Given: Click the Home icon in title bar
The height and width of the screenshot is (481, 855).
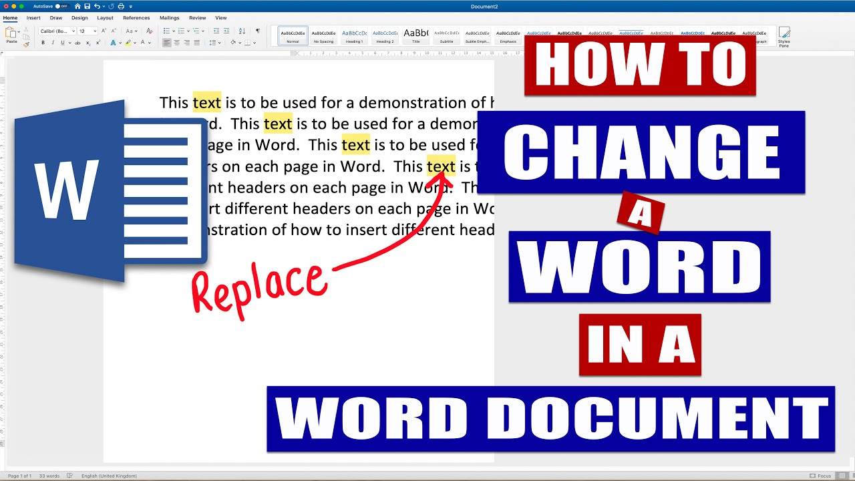Looking at the screenshot, I should pyautogui.click(x=77, y=6).
